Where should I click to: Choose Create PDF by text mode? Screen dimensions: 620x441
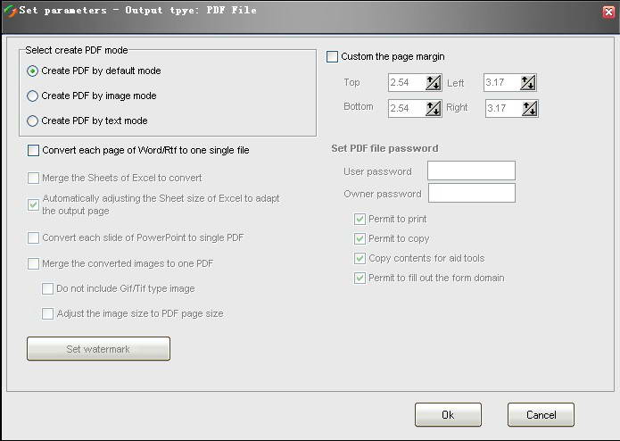pos(33,121)
